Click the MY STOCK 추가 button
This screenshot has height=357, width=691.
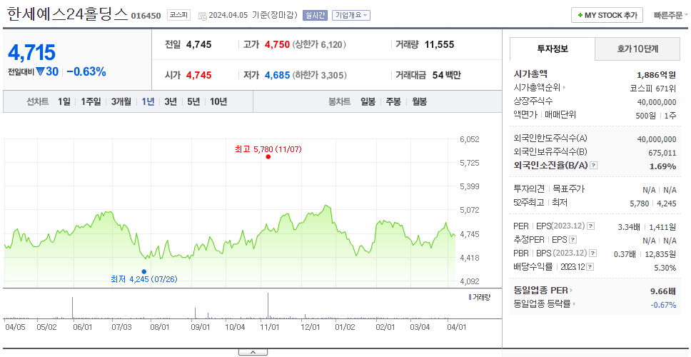(x=607, y=15)
